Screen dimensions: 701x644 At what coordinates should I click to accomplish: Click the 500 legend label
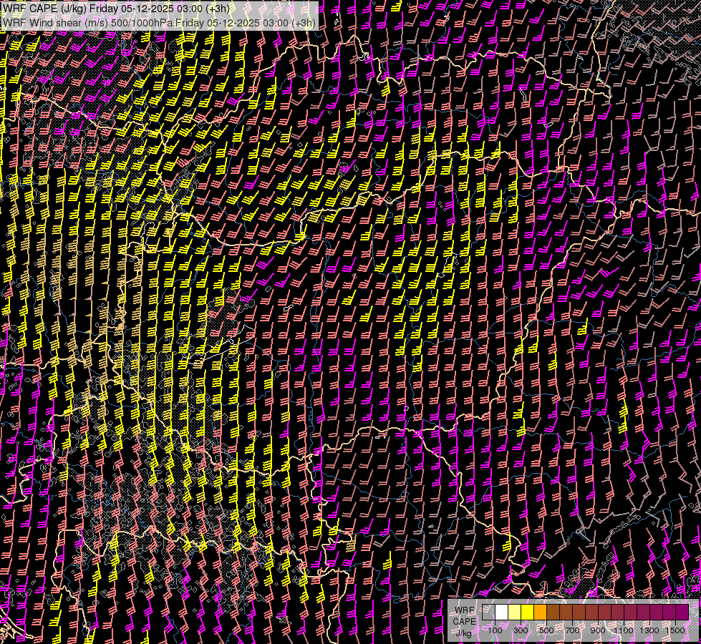point(546,630)
